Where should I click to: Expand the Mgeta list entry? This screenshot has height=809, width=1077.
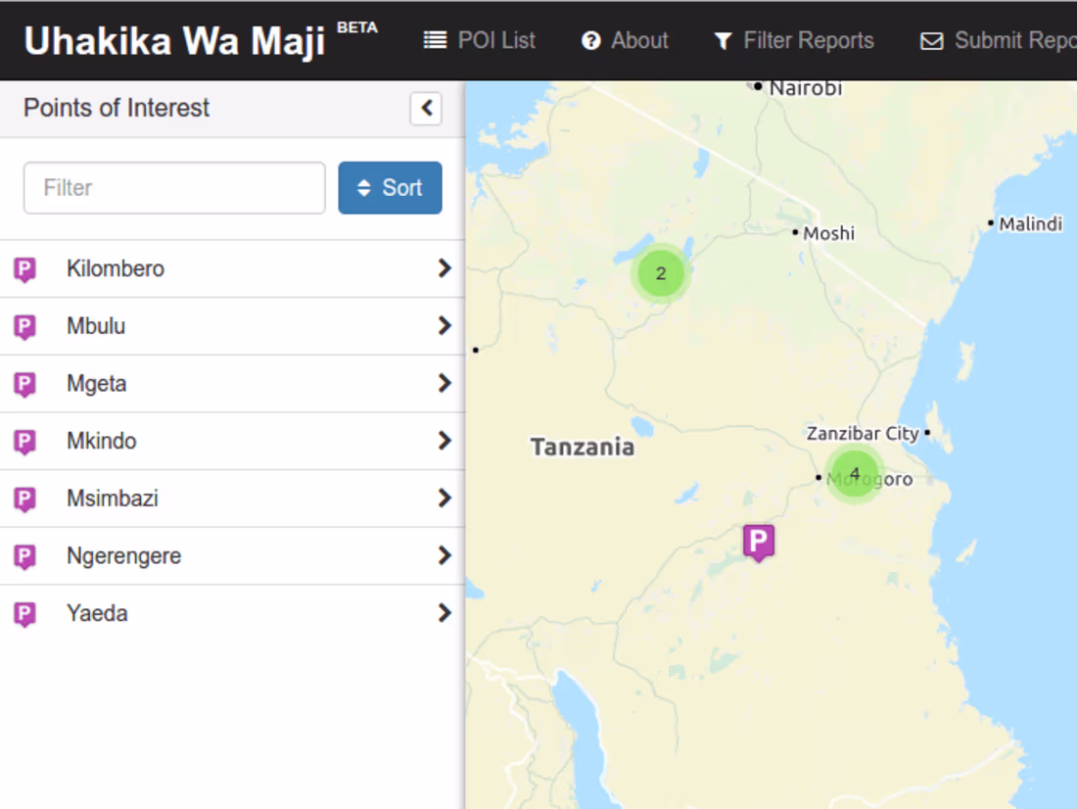tap(445, 383)
